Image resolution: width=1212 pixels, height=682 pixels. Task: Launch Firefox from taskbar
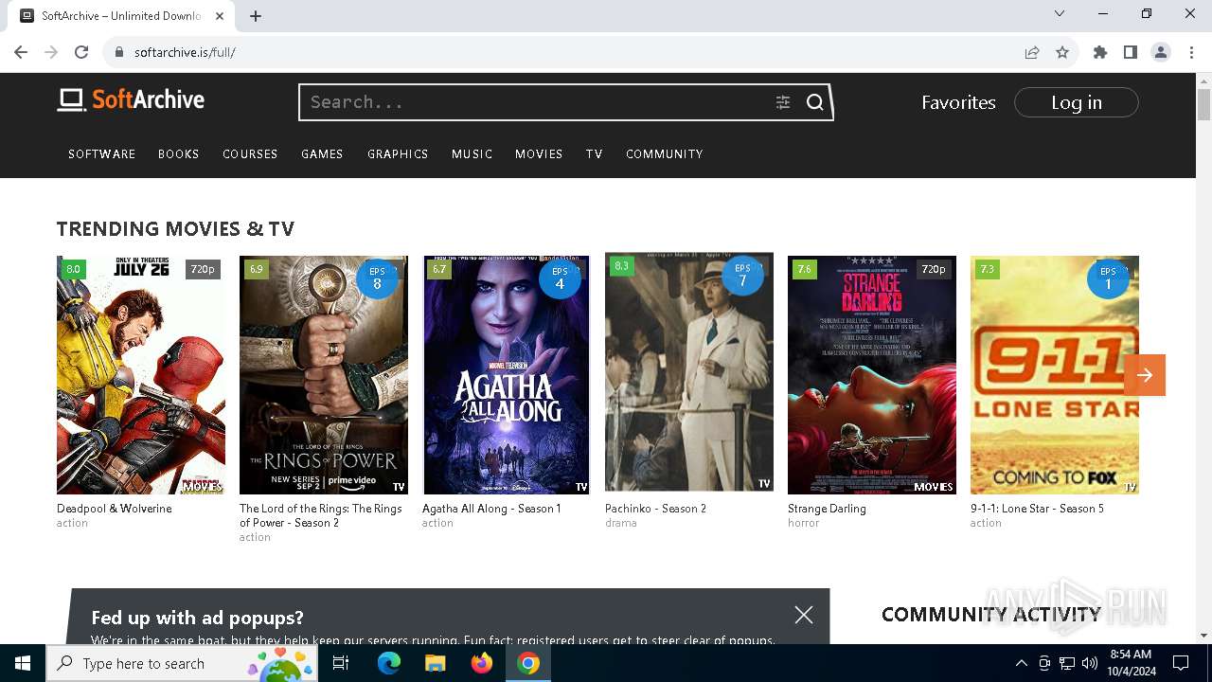(482, 663)
